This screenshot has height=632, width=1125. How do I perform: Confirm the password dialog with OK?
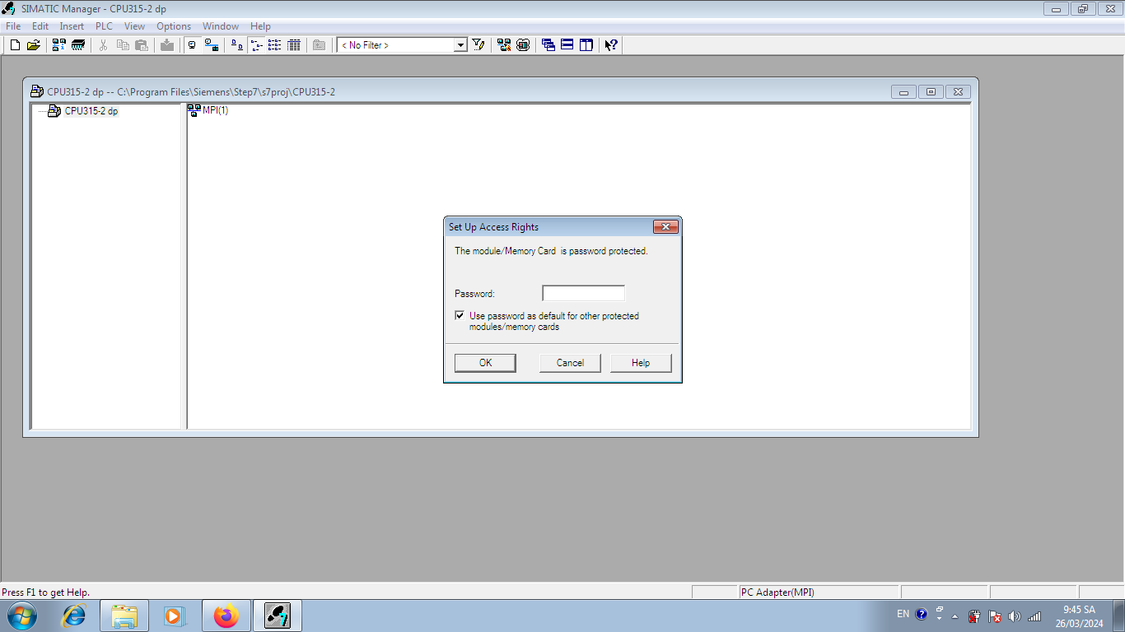(x=485, y=363)
